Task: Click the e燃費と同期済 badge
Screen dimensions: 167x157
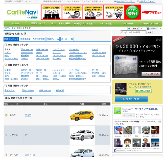Action: tap(144, 91)
